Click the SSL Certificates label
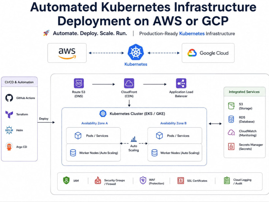Image resolution: width=269 pixels, height=202 pixels. click(197, 181)
